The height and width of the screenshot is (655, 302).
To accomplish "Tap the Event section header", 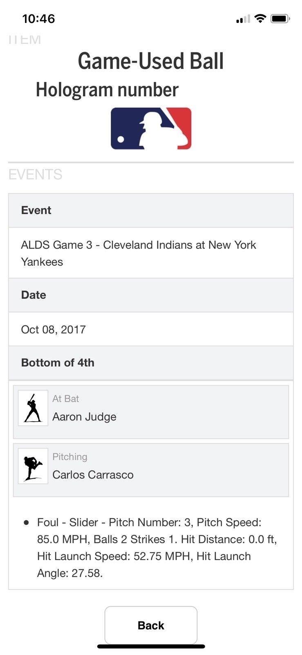I will 151,210.
